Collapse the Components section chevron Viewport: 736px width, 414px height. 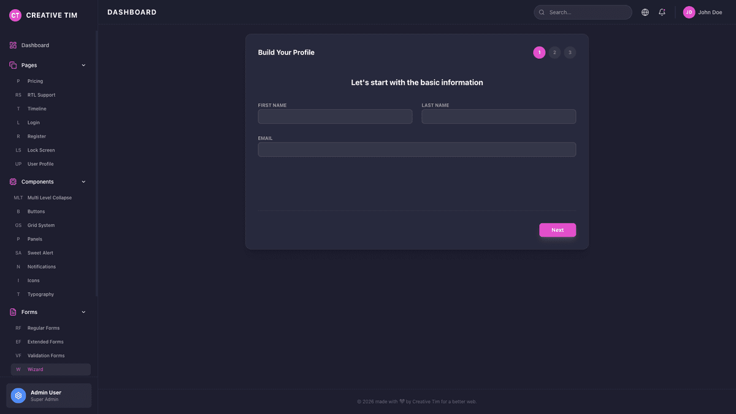pos(83,182)
